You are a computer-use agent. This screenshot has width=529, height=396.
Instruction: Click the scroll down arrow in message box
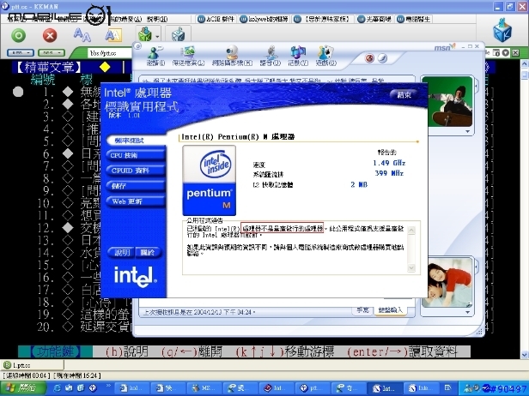pyautogui.click(x=411, y=267)
